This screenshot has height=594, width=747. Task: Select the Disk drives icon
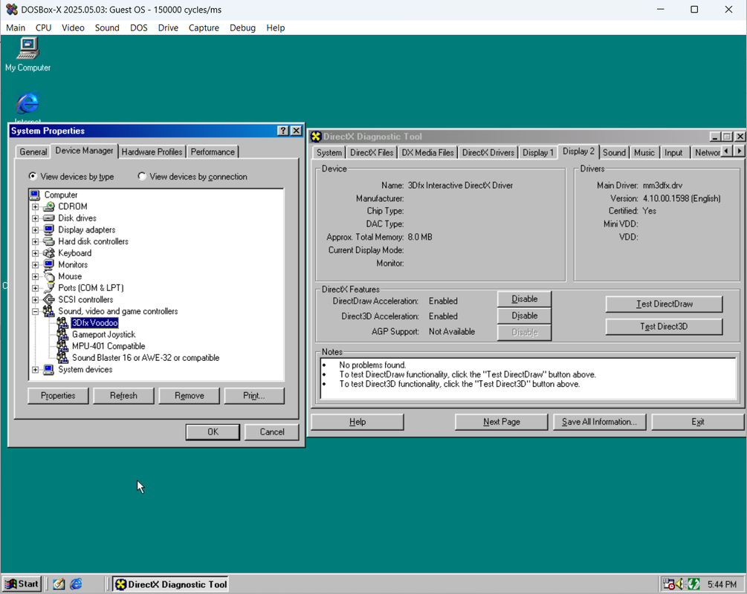point(48,218)
